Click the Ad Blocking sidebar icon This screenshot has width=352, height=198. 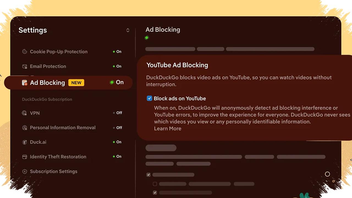[25, 83]
